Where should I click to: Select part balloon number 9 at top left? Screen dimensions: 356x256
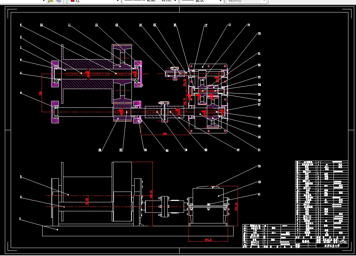click(21, 25)
